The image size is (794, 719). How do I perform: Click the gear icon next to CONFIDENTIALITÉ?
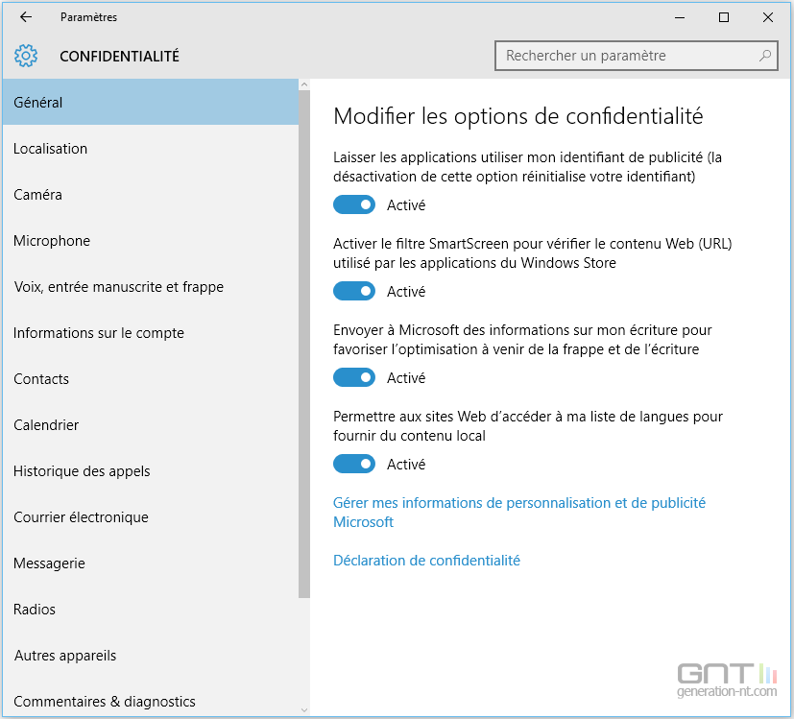[x=26, y=56]
